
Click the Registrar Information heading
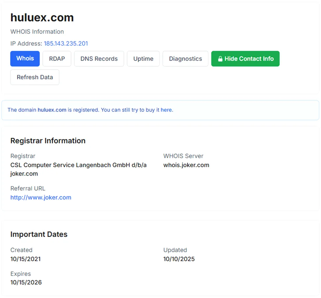point(48,141)
